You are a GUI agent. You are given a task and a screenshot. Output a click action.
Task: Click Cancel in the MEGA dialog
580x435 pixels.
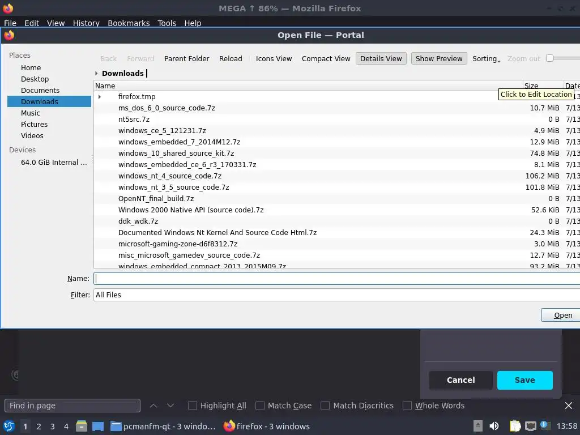click(460, 380)
